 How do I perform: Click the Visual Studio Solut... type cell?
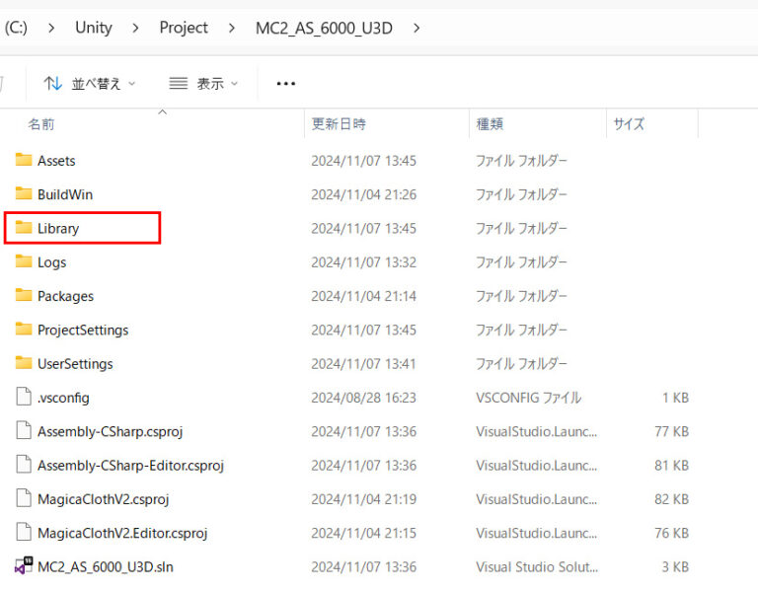537,566
